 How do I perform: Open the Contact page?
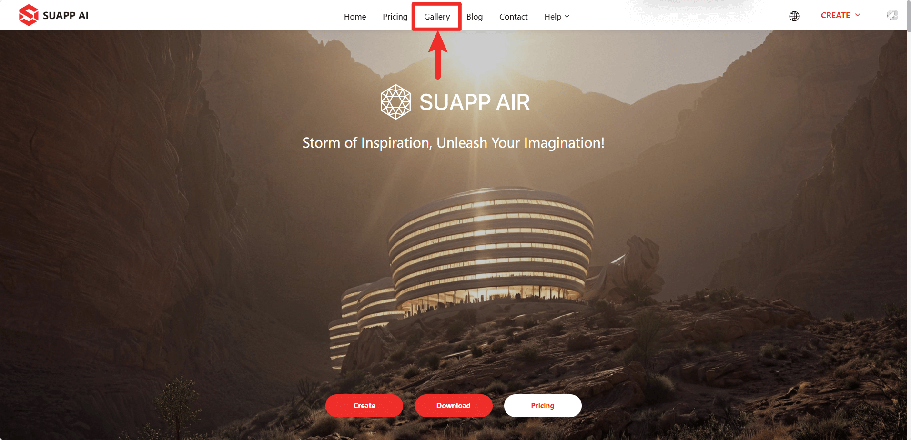[x=514, y=17]
